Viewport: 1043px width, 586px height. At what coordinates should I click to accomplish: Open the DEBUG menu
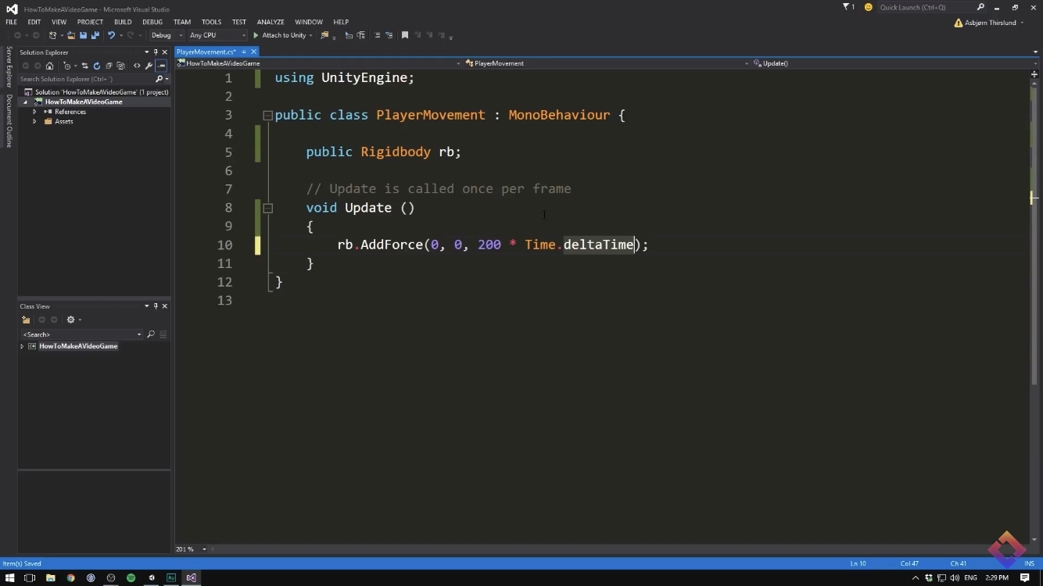[x=152, y=22]
